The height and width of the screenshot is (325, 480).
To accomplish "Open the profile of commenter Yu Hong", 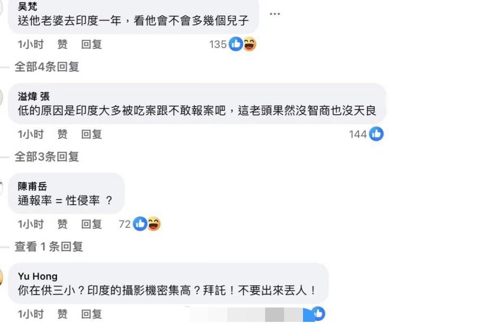I will [x=37, y=276].
